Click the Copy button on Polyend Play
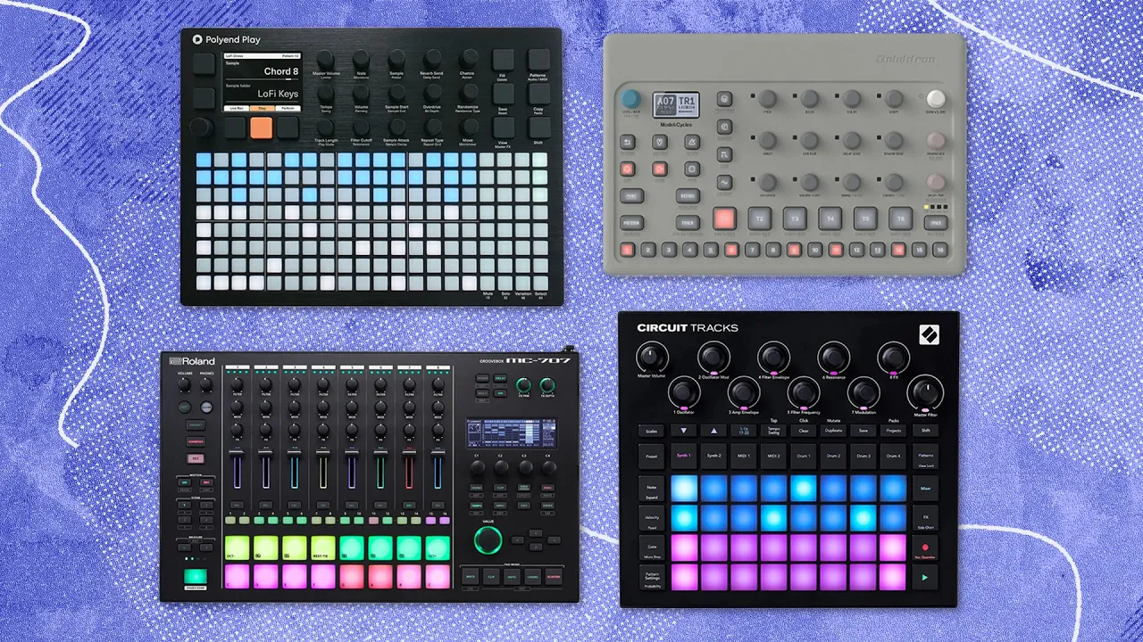 pos(538,94)
